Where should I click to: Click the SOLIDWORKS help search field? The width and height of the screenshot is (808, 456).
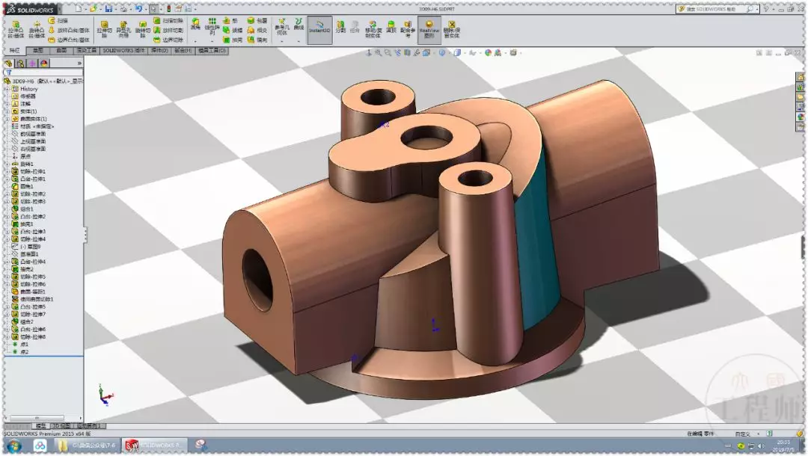(717, 9)
